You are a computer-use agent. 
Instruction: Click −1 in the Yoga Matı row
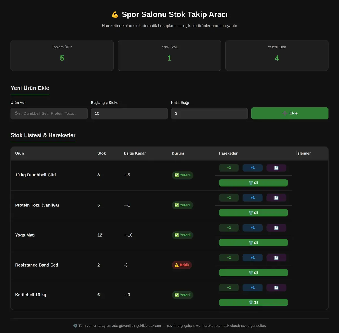coord(229,228)
